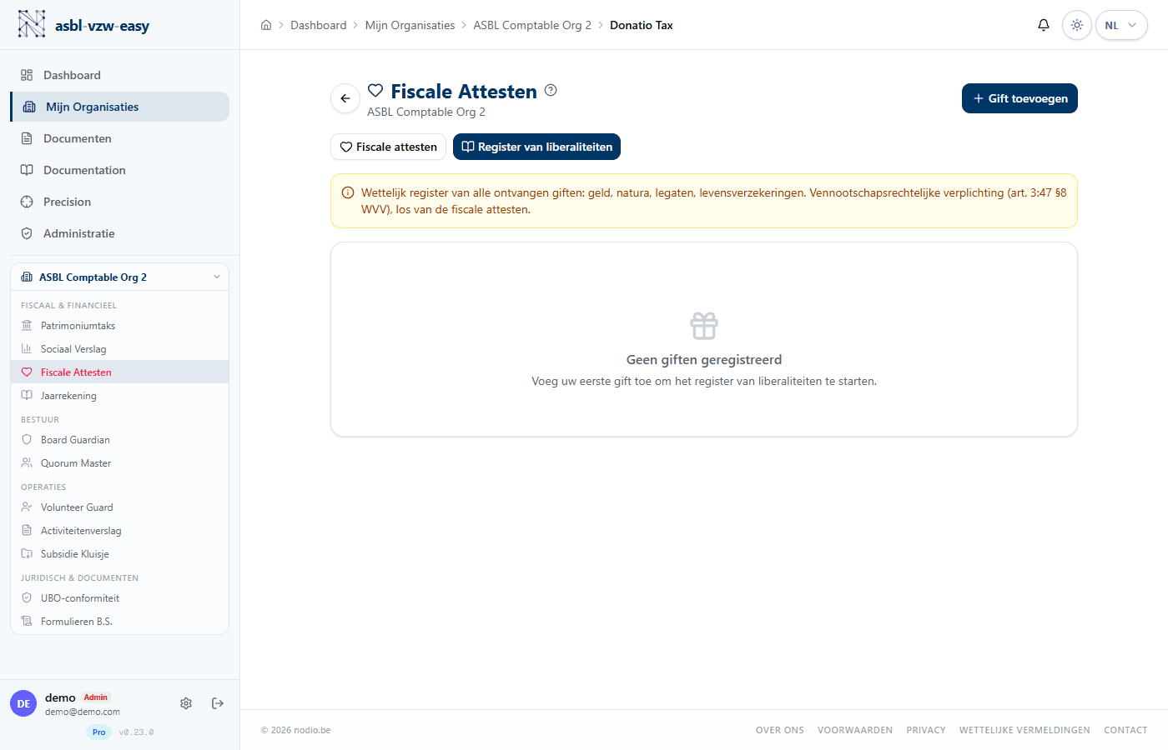Open Quorum Master module

(x=120, y=463)
